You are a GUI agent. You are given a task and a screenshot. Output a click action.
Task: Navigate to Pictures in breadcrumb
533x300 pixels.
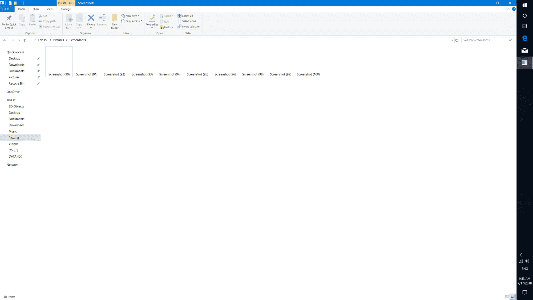[59, 40]
